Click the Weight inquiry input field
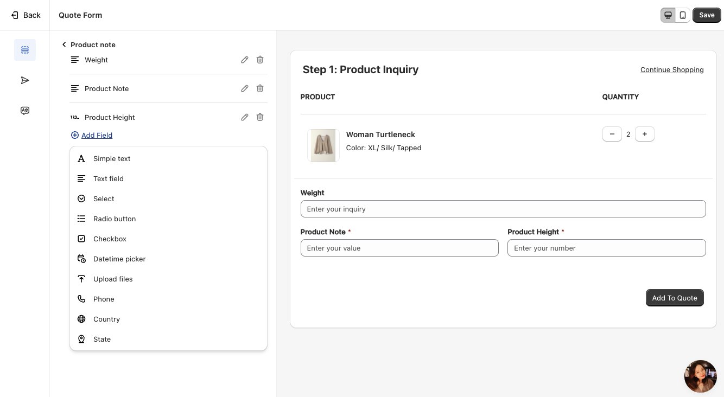 503,209
